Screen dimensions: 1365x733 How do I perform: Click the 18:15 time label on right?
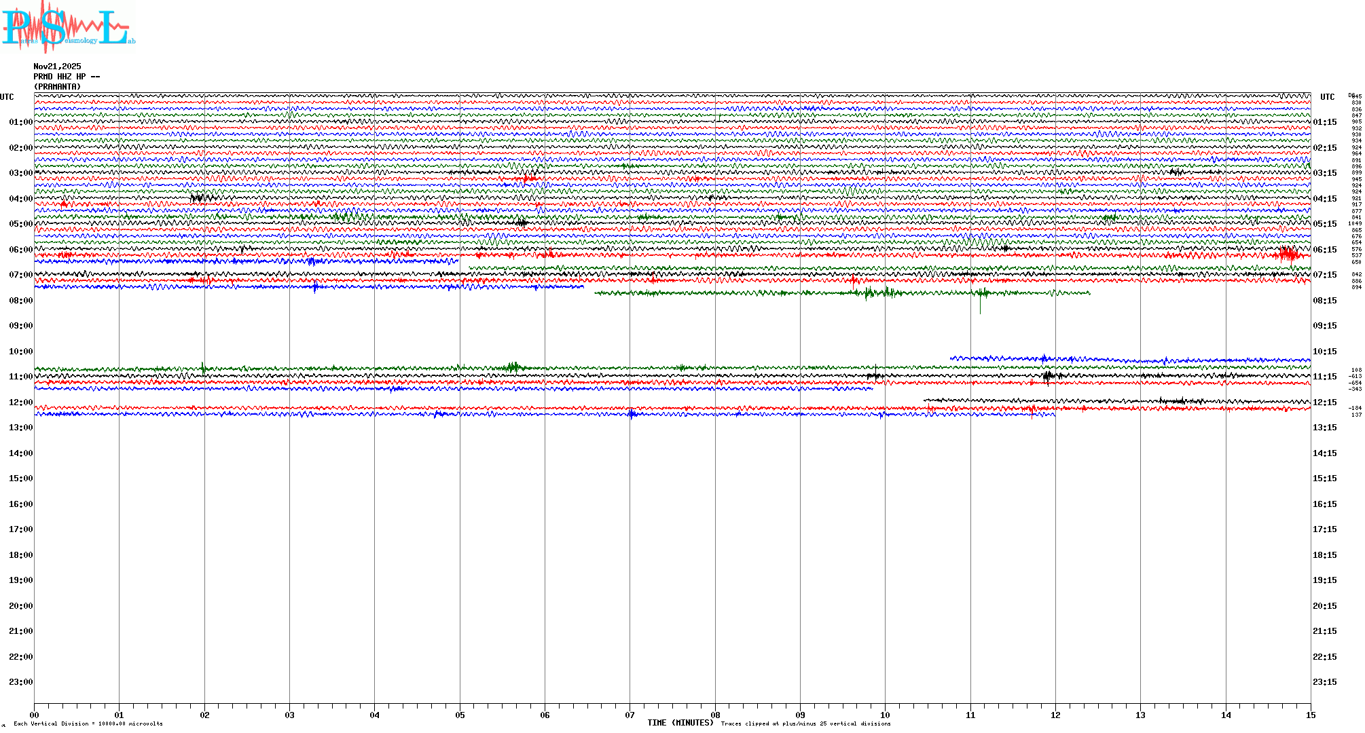pos(1324,555)
